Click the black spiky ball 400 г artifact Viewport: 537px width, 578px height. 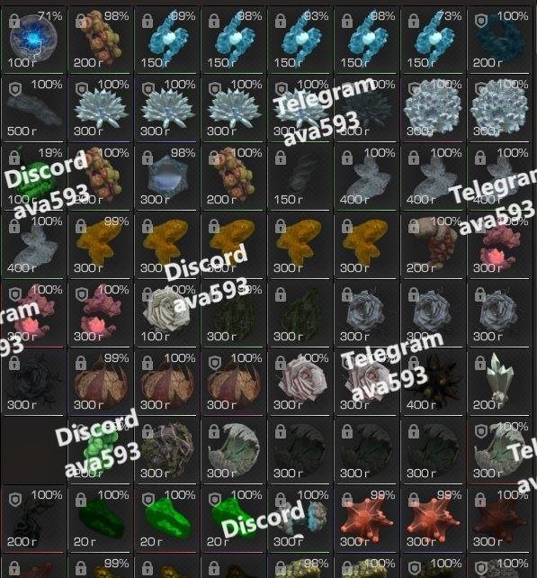[433, 383]
